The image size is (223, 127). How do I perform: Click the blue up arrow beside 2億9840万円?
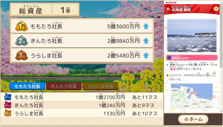(x=146, y=41)
